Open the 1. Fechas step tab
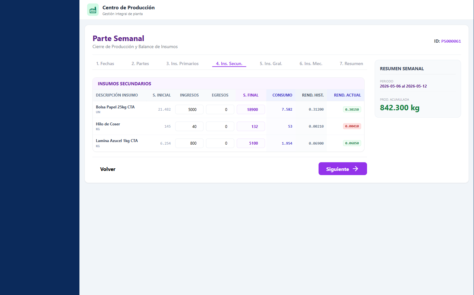Image resolution: width=474 pixels, height=295 pixels. pyautogui.click(x=105, y=63)
